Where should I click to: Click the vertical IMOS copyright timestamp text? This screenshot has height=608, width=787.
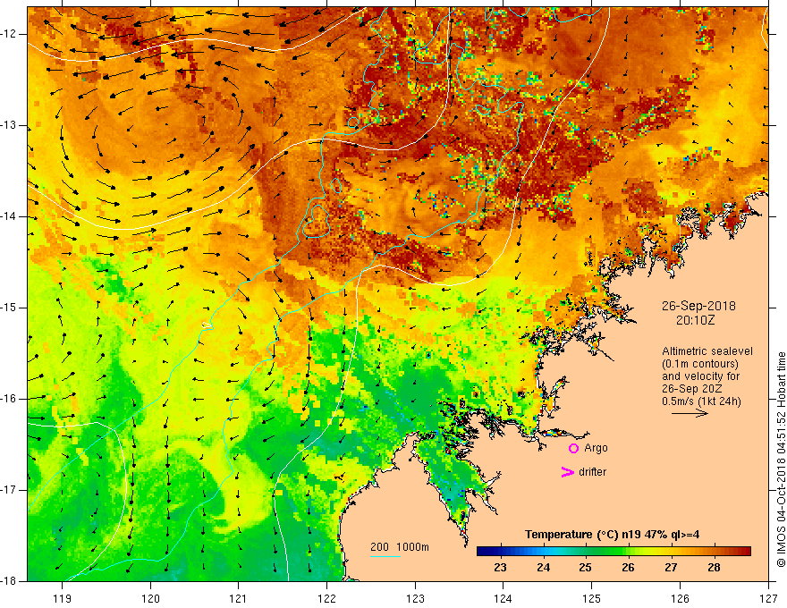(781, 460)
